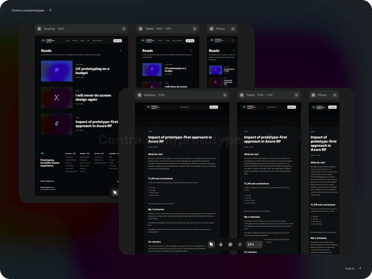Open Contra.com/prototyper link at top left
The height and width of the screenshot is (279, 372).
click(28, 11)
